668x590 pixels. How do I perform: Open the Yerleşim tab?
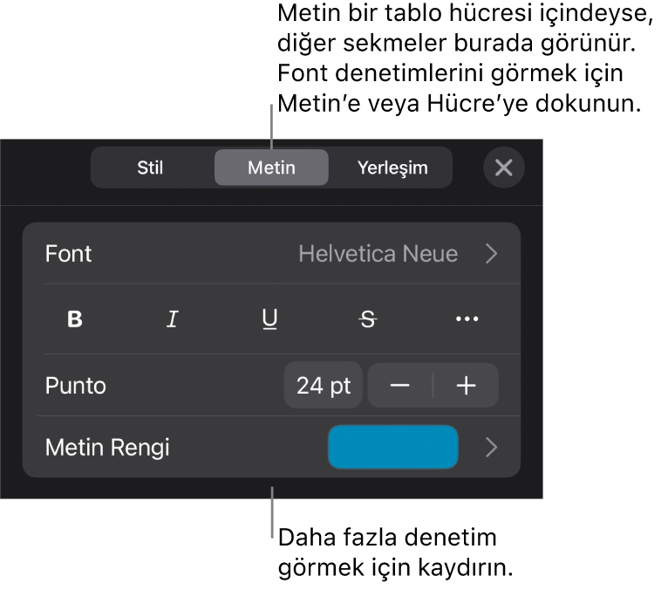pos(392,168)
